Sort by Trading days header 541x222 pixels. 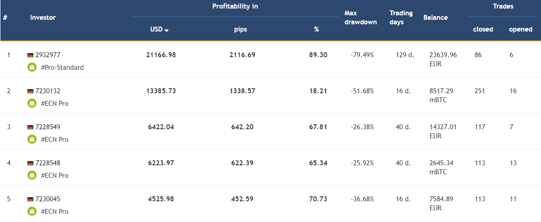point(401,18)
